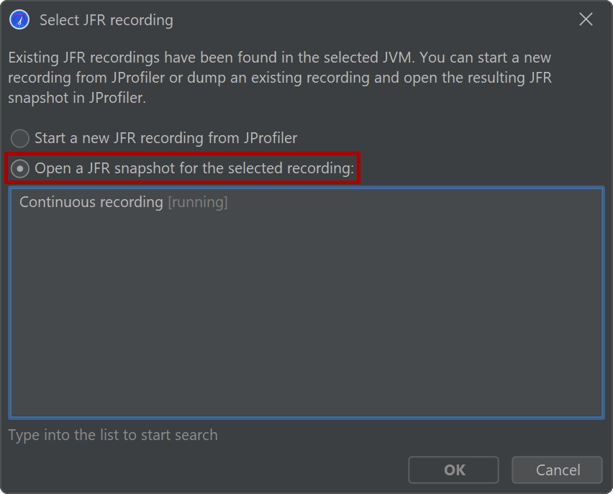The height and width of the screenshot is (494, 613).
Task: Dismiss the dialog with Cancel
Action: 557,470
